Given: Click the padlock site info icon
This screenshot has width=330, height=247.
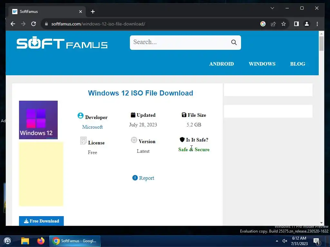Looking at the screenshot, I should (46, 24).
